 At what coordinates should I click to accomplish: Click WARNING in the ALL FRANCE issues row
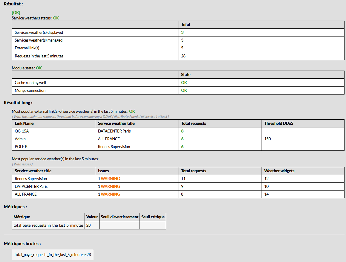point(110,194)
